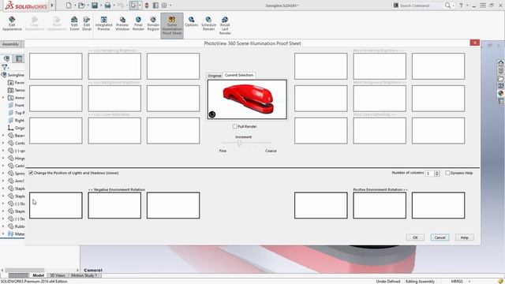
Task: Select the Model tab at bottom
Action: [x=38, y=275]
